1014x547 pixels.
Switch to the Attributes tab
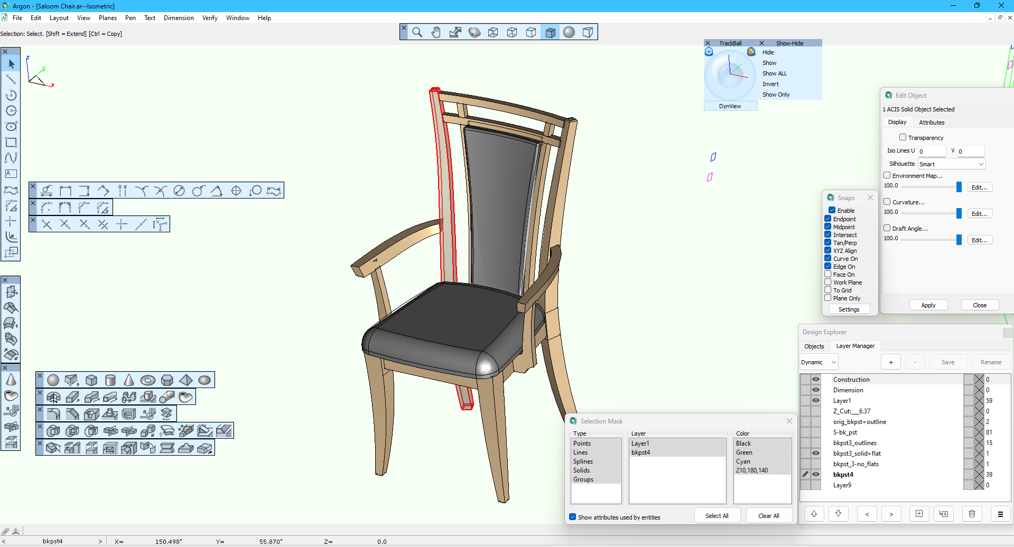point(932,122)
